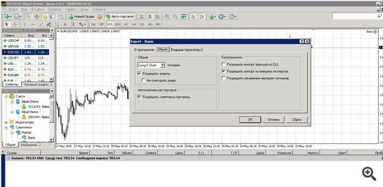Expand the Индикаторы tree node
The image size is (383, 187).
pos(6,122)
